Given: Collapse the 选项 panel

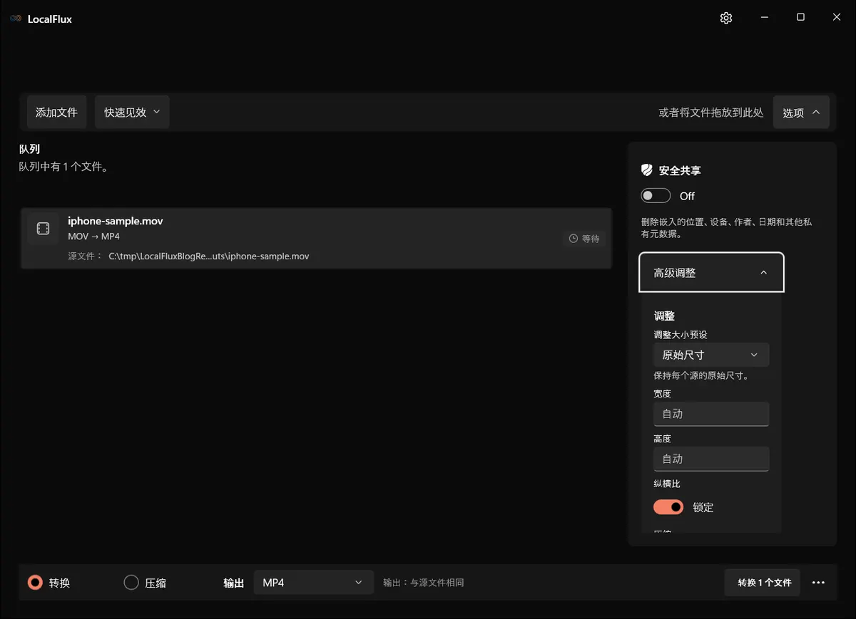Looking at the screenshot, I should click(801, 113).
